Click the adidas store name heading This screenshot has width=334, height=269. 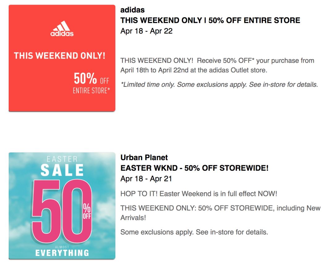[132, 10]
